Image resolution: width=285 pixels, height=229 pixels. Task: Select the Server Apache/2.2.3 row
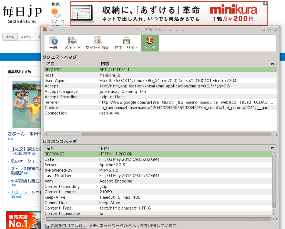tap(158, 165)
